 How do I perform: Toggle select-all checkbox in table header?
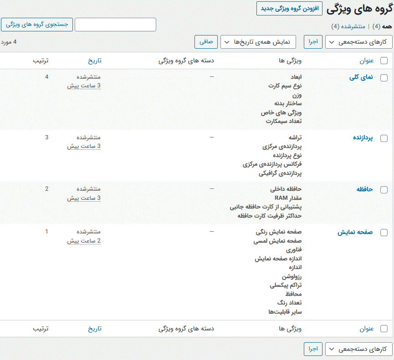tap(384, 61)
